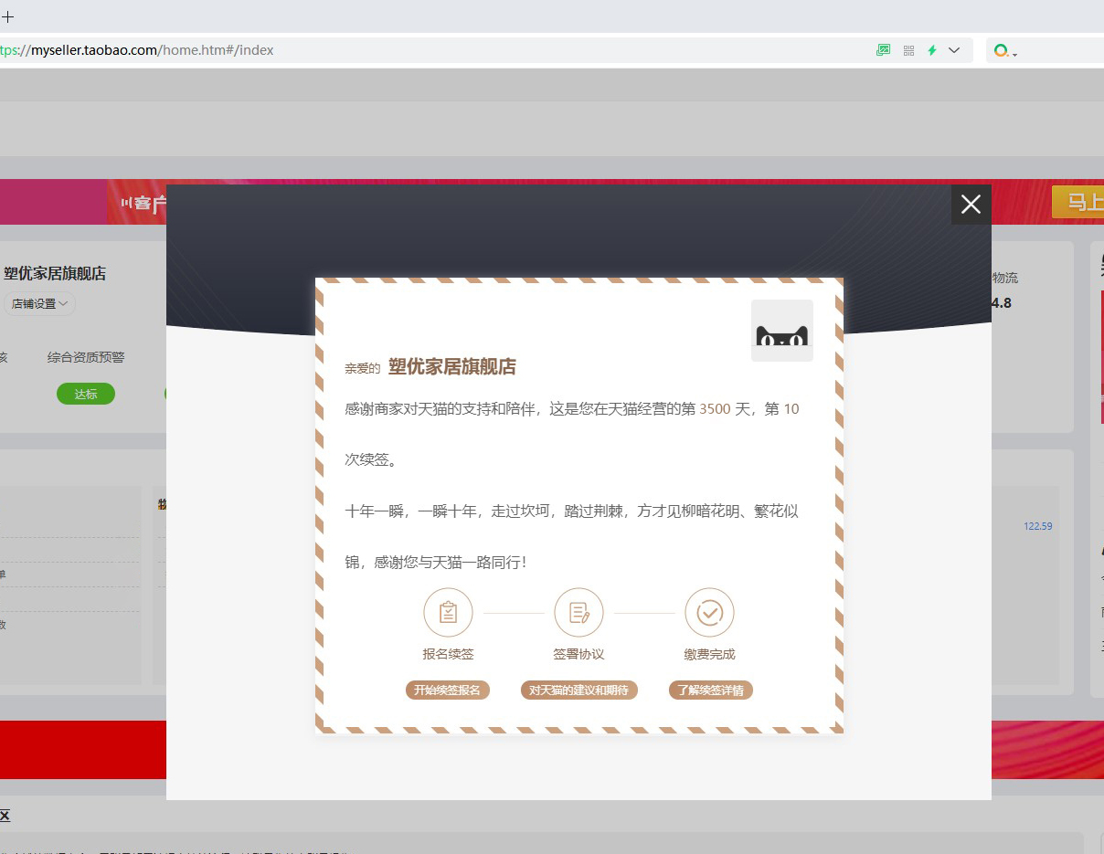Click the 报名续签 clipboard icon
Screen dimensions: 1104x854
click(448, 612)
